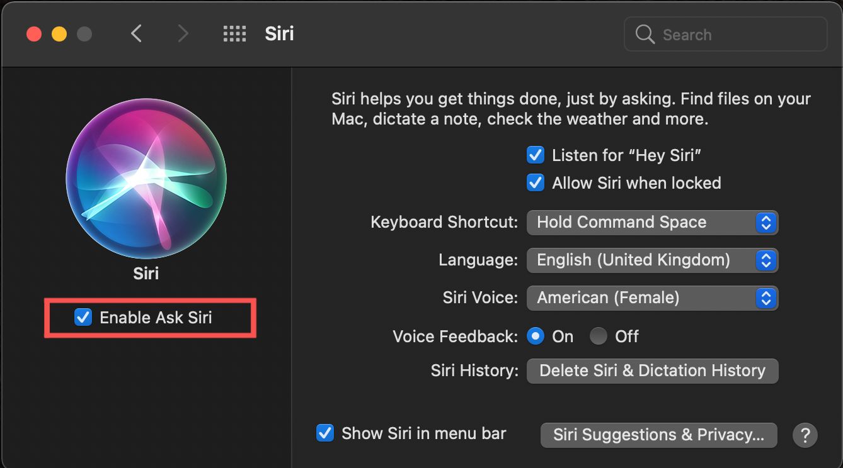Open Keyboard Shortcut dropdown
The width and height of the screenshot is (843, 468).
pyautogui.click(x=652, y=222)
